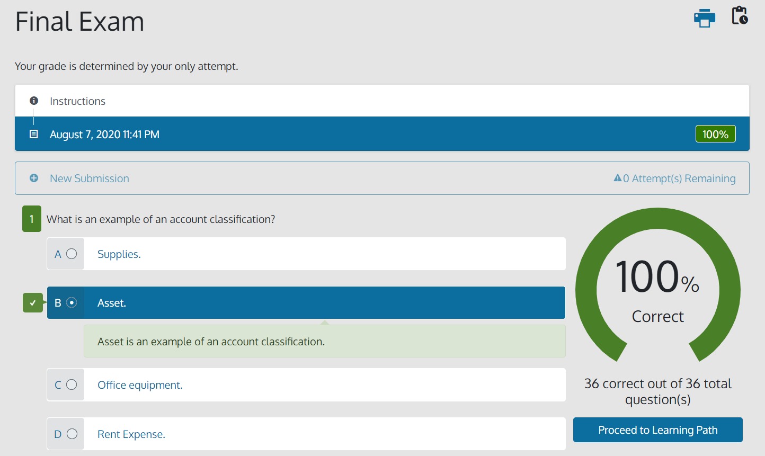Click the question text about account classification

pyautogui.click(x=161, y=219)
